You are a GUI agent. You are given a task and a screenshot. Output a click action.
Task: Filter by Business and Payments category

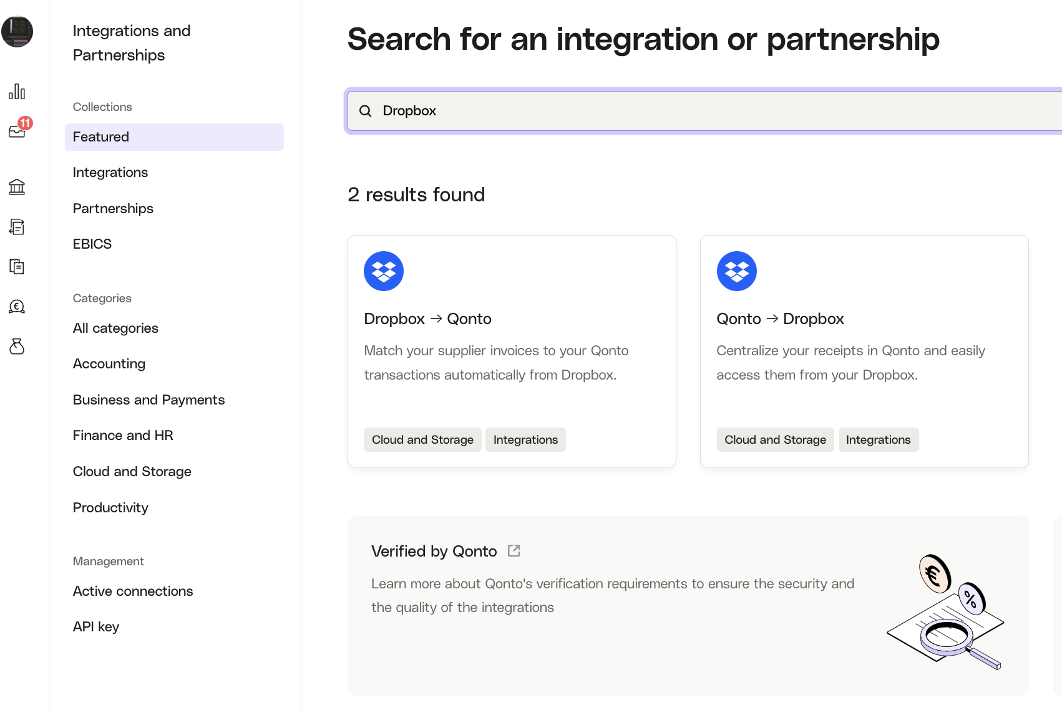(149, 400)
